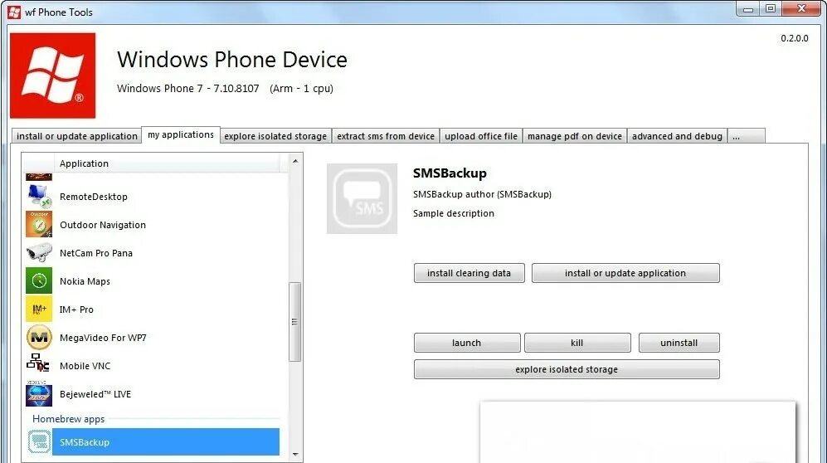Select Mobile VNC in the list
The width and height of the screenshot is (827, 463).
tap(85, 366)
